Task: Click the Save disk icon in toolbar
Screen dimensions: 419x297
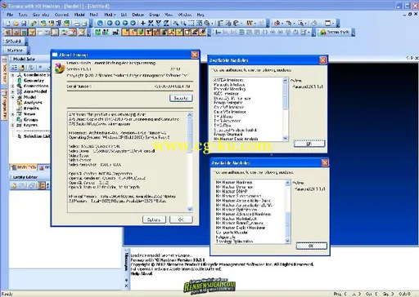Action: (24, 24)
